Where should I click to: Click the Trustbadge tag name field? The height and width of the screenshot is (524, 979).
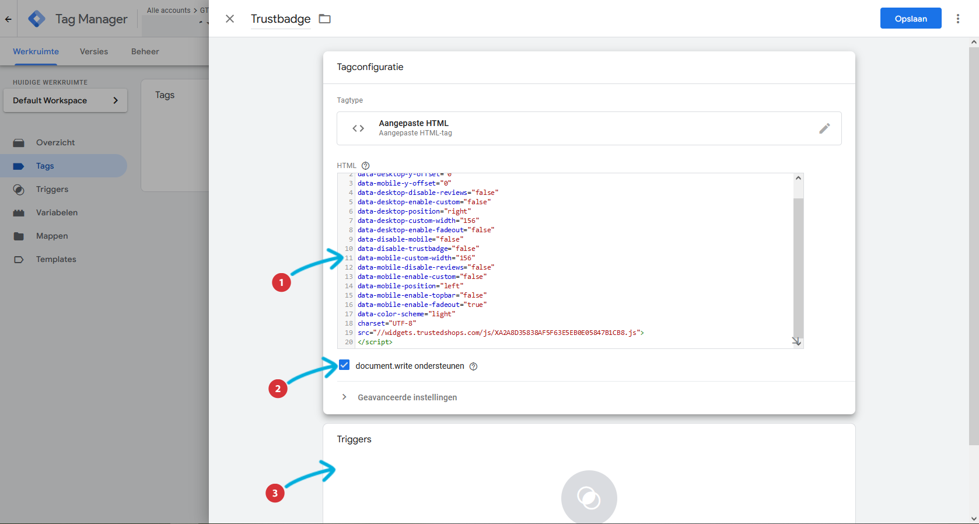(x=281, y=19)
